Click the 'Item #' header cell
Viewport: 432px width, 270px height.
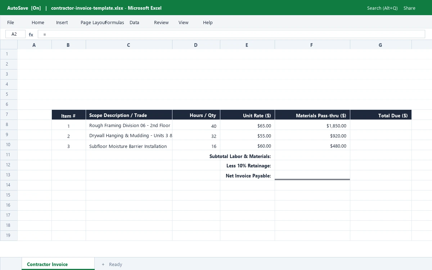pos(68,115)
